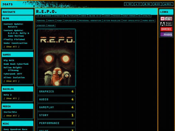175x131 pixels.
Task: Click the GAMEPLAY score row
Action: pos(56,107)
